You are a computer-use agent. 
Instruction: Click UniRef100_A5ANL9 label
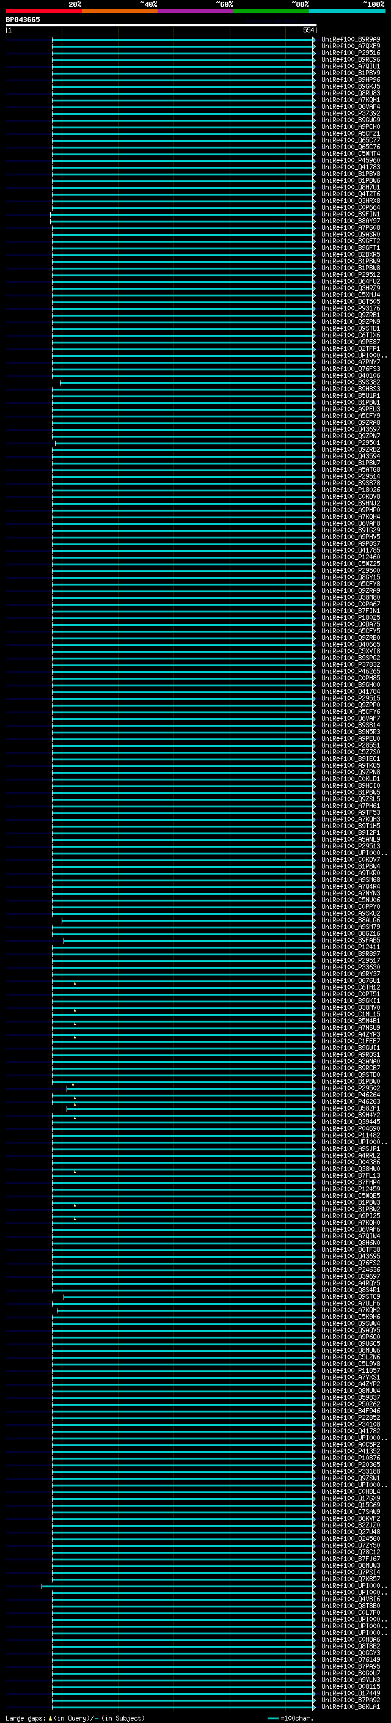[351, 839]
